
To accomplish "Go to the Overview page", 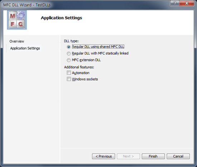I will 17,41.
